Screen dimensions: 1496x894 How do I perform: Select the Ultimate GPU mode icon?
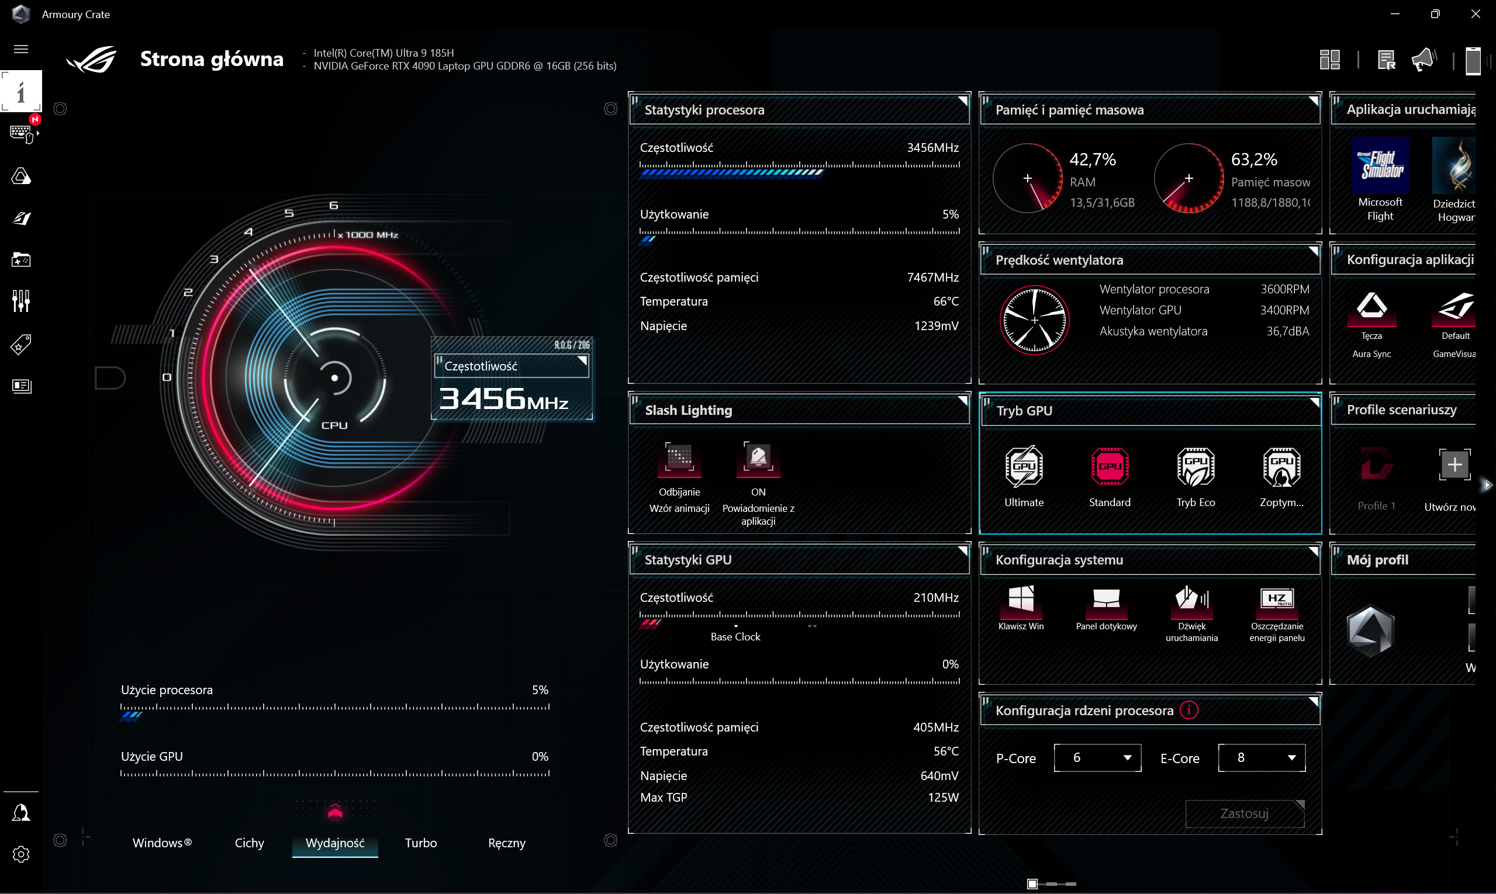1024,467
